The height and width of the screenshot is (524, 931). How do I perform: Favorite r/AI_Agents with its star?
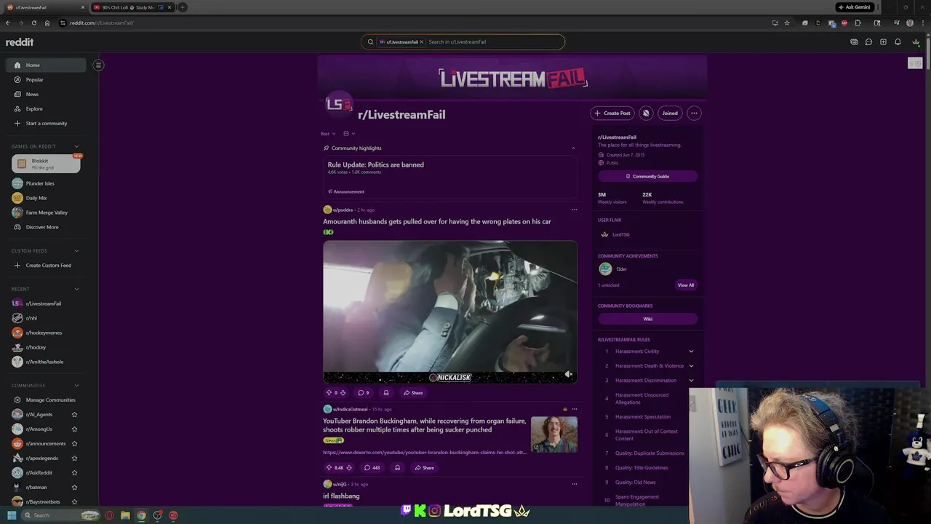[74, 415]
